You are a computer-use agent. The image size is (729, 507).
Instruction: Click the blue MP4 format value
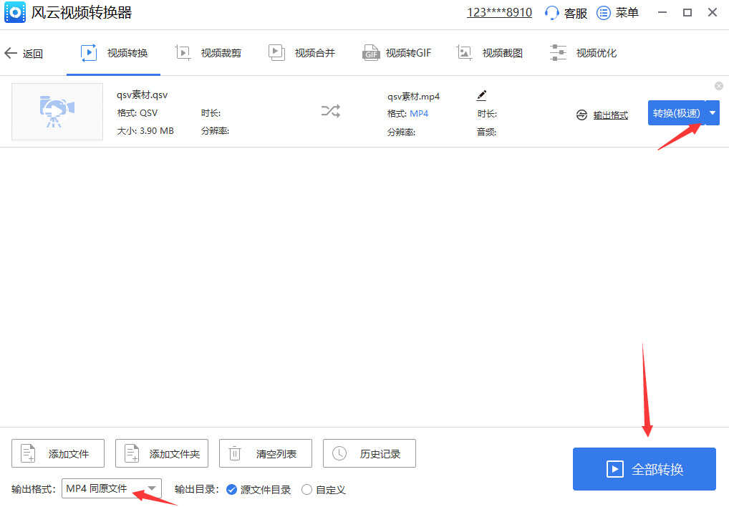419,113
